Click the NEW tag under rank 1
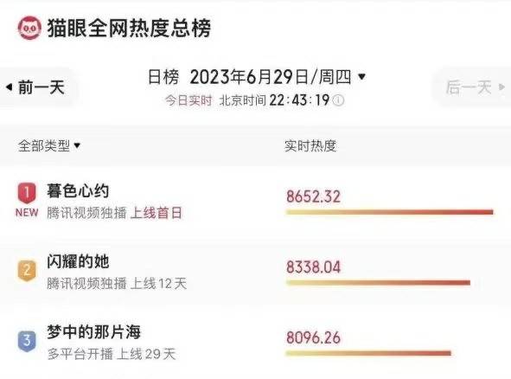The width and height of the screenshot is (511, 379). [27, 213]
